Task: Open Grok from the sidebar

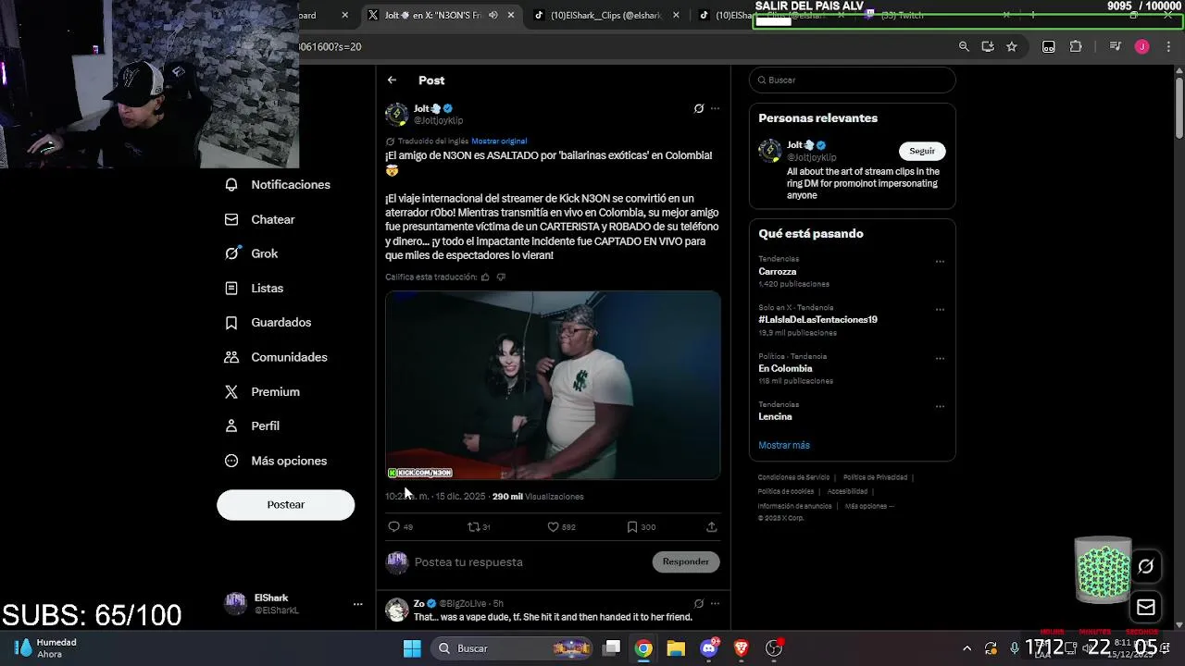Action: coord(252,253)
